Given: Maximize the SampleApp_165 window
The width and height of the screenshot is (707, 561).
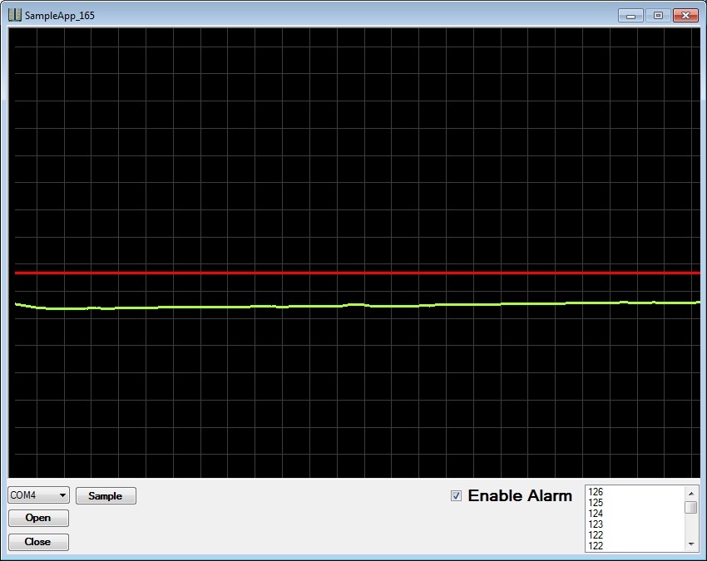Looking at the screenshot, I should click(x=657, y=15).
